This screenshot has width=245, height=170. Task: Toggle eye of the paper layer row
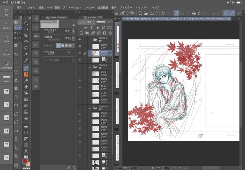[x=80, y=60]
